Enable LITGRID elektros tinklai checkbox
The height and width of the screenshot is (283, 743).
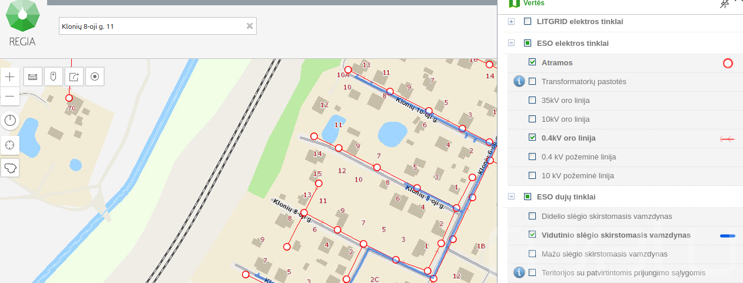[x=528, y=21]
